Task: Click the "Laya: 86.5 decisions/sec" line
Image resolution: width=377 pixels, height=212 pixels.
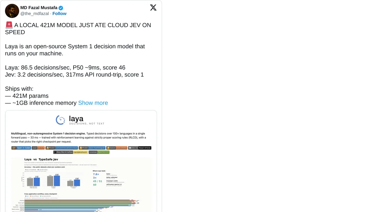Action: click(x=65, y=67)
